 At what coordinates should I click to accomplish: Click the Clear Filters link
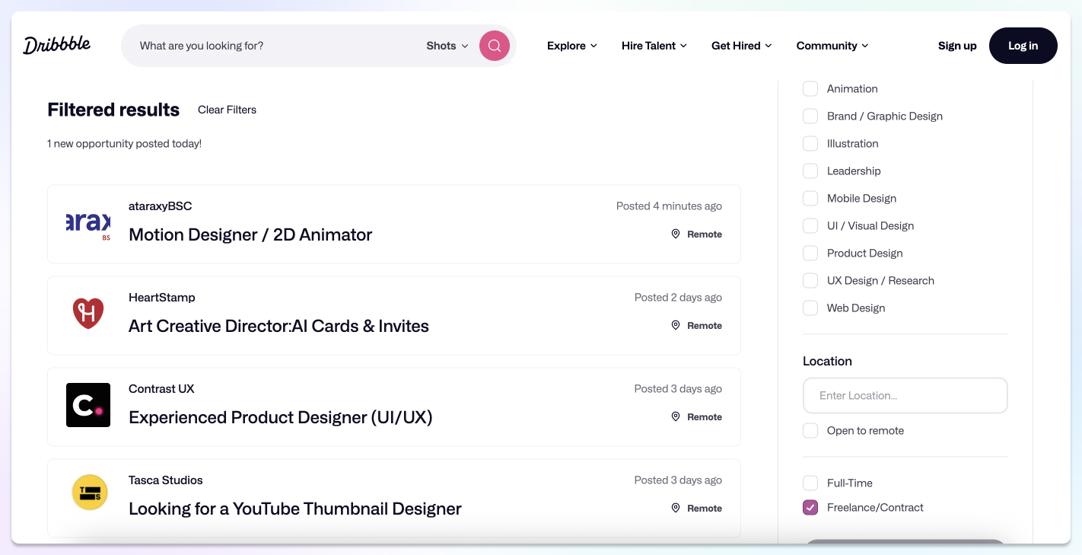click(x=227, y=110)
